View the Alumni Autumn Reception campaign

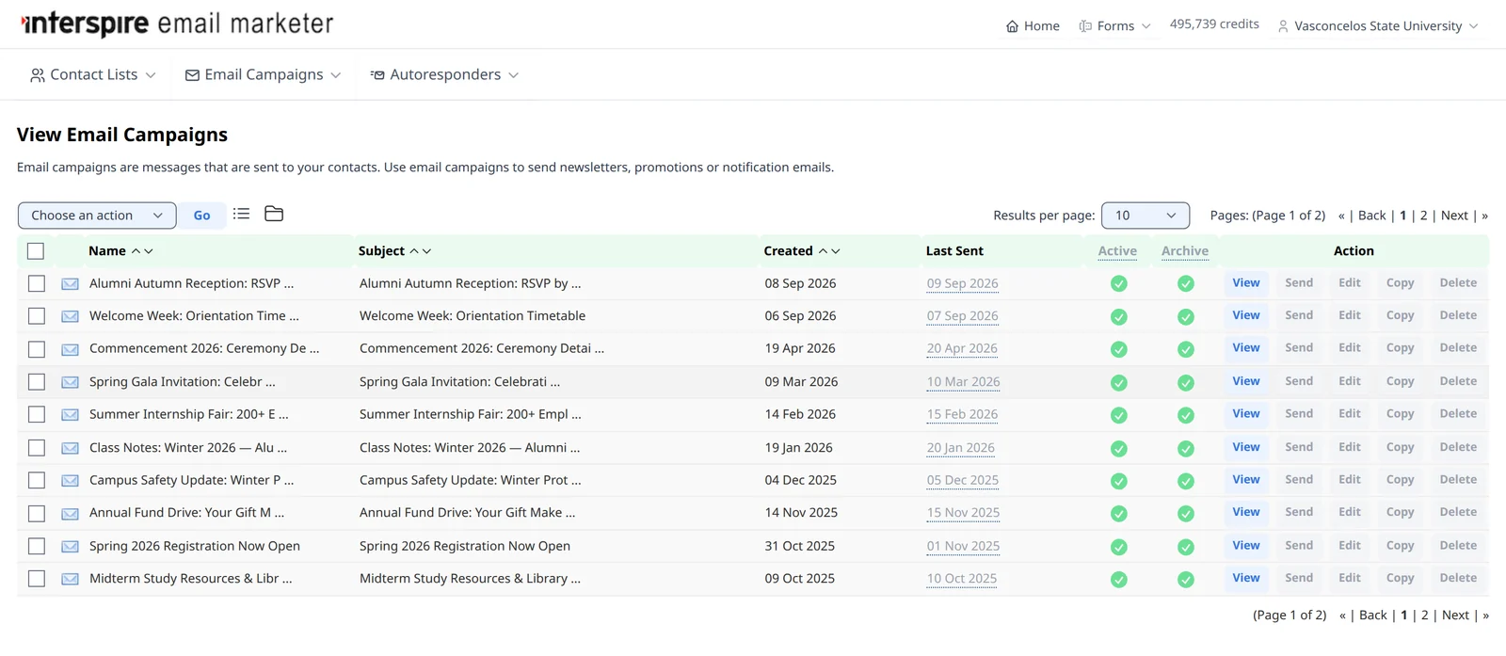(x=1246, y=282)
